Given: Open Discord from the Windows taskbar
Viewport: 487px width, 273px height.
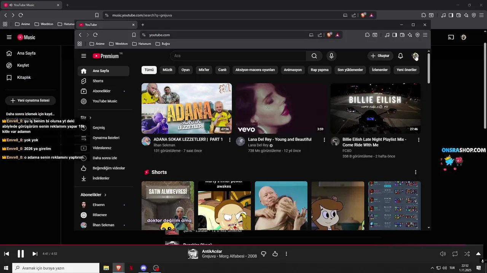Looking at the screenshot, I should click(143, 268).
